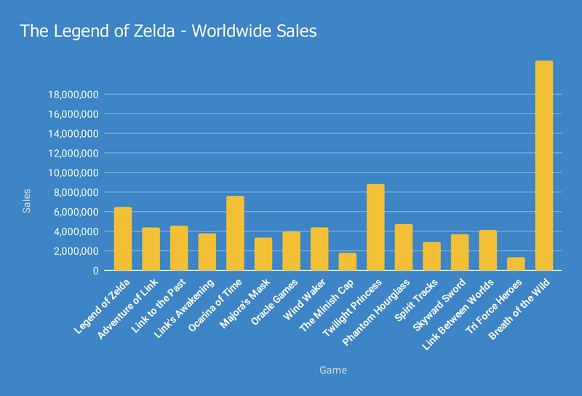The image size is (582, 396).
Task: Click the Breath of the Wild bar
Action: (x=543, y=165)
